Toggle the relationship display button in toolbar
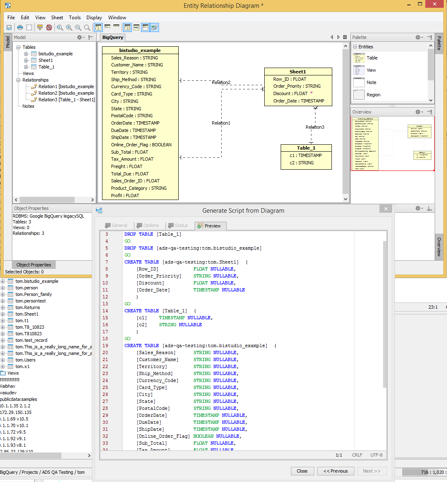 point(154,27)
